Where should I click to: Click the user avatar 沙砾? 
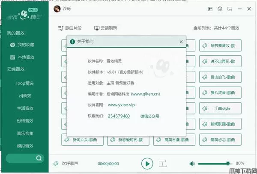point(57,9)
